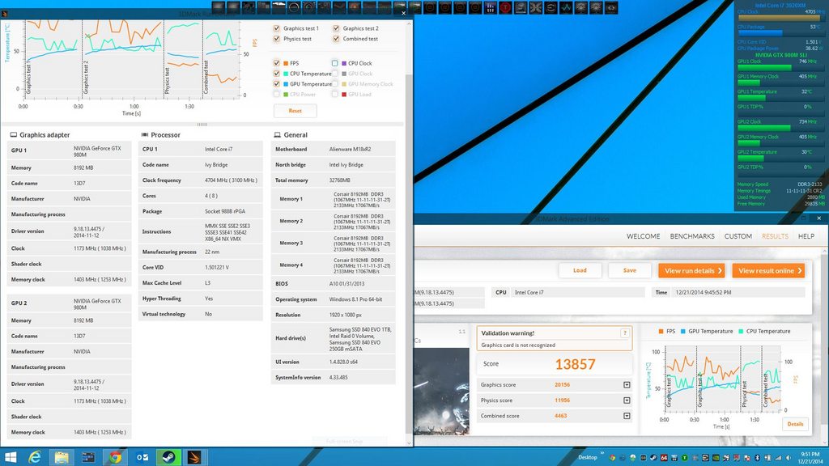The height and width of the screenshot is (466, 829).
Task: Open the RESULTS tab in 3DMark
Action: pyautogui.click(x=775, y=236)
